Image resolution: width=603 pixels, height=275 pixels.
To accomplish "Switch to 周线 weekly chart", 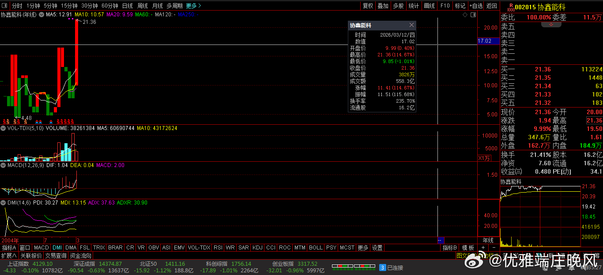I will click(x=142, y=6).
